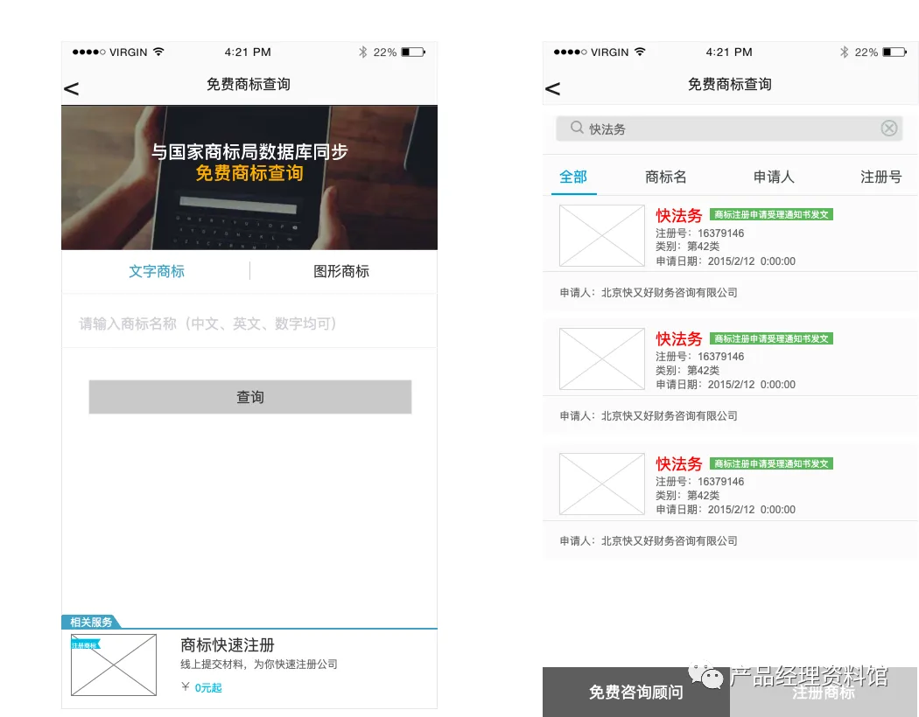
Task: Tap the 注册商标 button at bottom right
Action: tap(824, 692)
